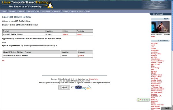Open the testimonials menu item

pyautogui.click(x=46, y=11)
